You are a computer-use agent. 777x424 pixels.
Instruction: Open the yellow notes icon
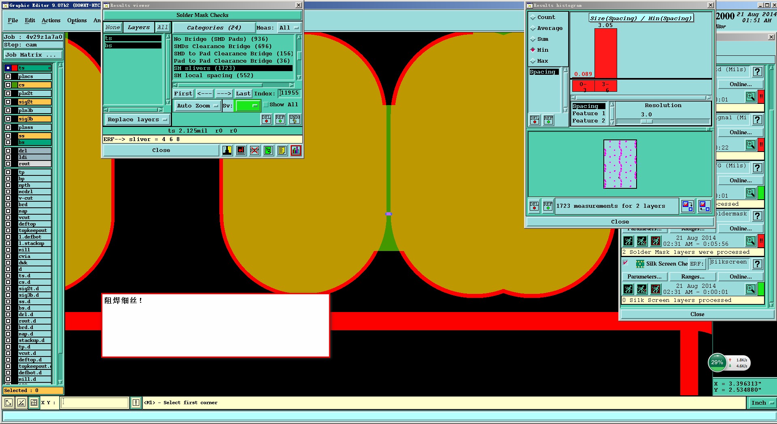282,150
